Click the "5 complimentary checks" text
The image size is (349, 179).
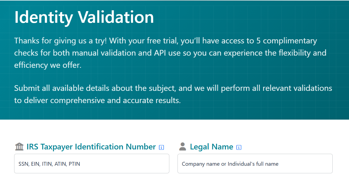click(x=286, y=41)
